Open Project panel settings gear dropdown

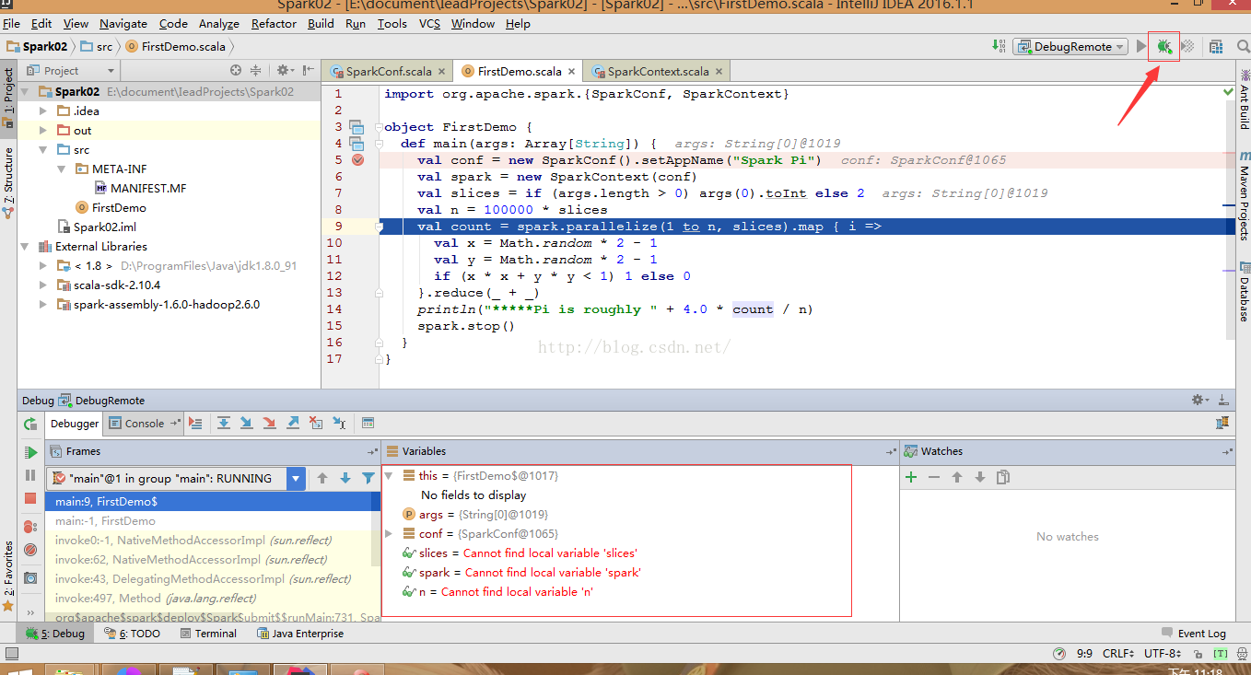pyautogui.click(x=286, y=70)
